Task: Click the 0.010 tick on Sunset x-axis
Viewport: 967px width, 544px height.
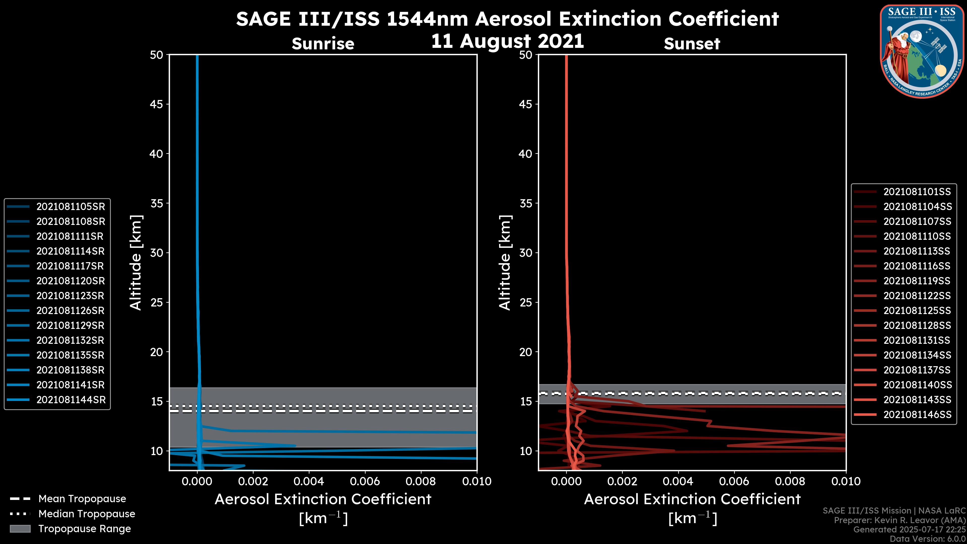Action: pyautogui.click(x=846, y=481)
